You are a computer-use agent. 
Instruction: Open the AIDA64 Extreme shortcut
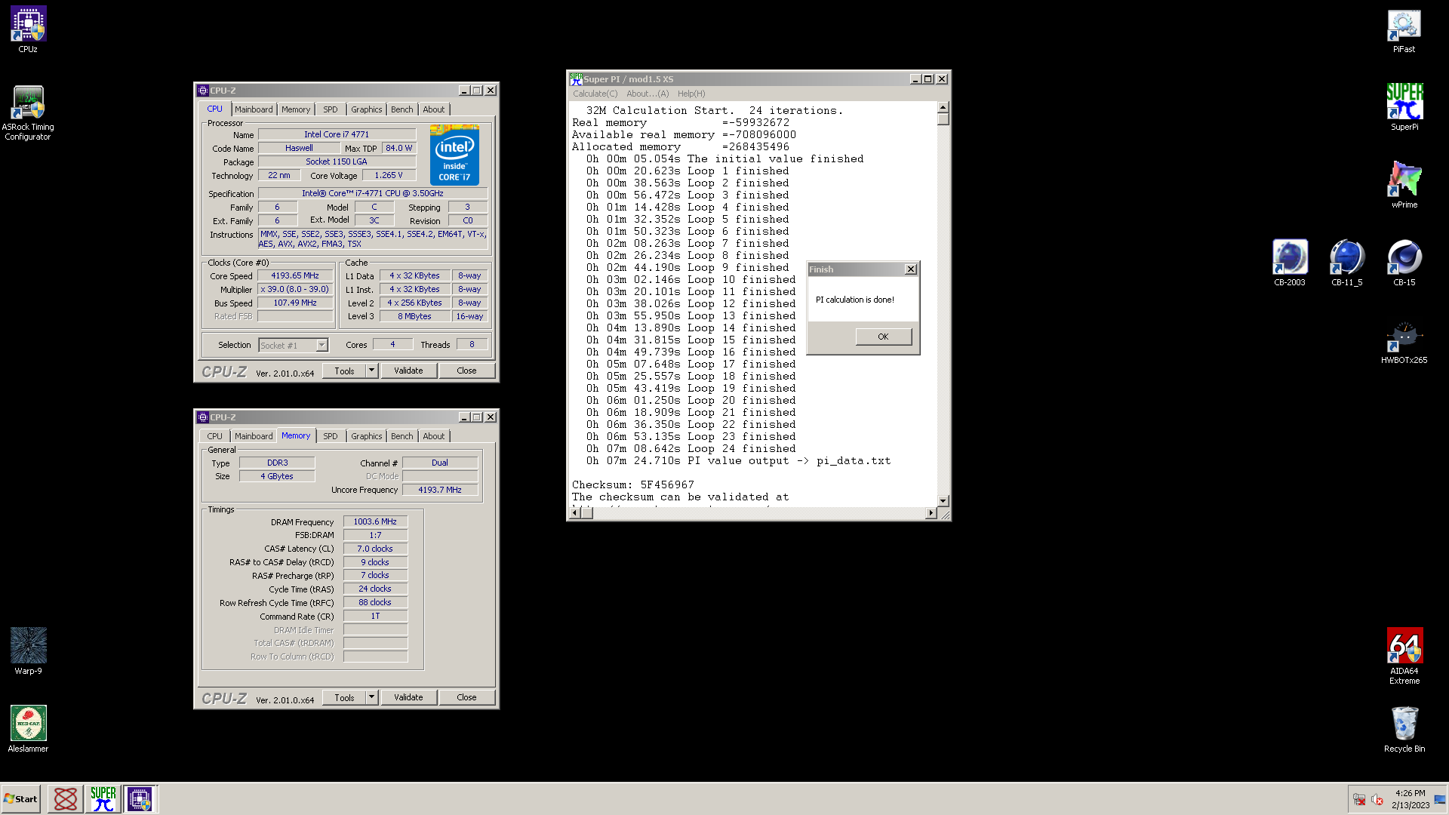(x=1404, y=656)
